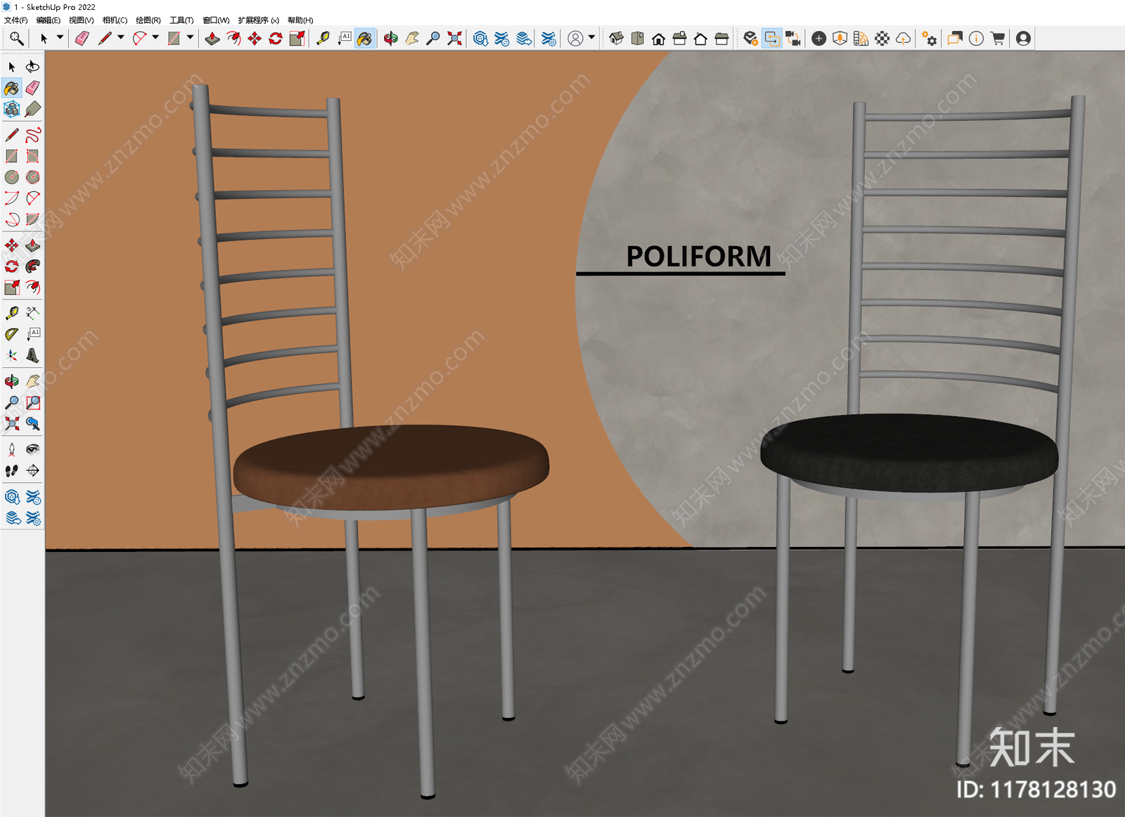Click the cloud upload icon
The height and width of the screenshot is (817, 1125).
[904, 39]
